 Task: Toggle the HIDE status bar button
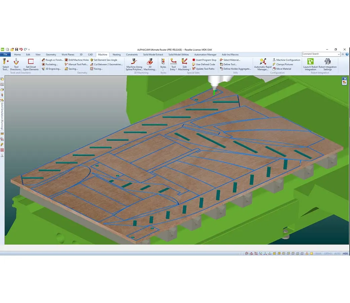click(345, 254)
